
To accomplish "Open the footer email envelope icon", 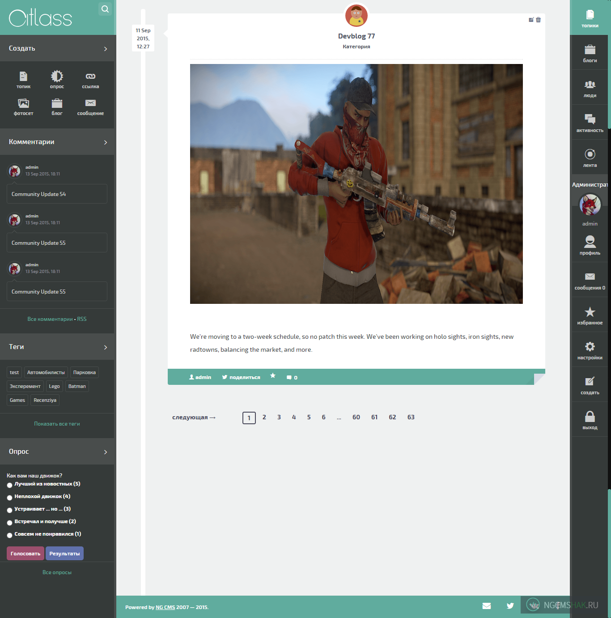I will 487,606.
